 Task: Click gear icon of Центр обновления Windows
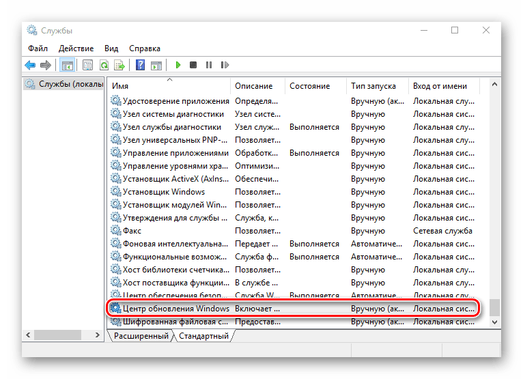(x=116, y=308)
